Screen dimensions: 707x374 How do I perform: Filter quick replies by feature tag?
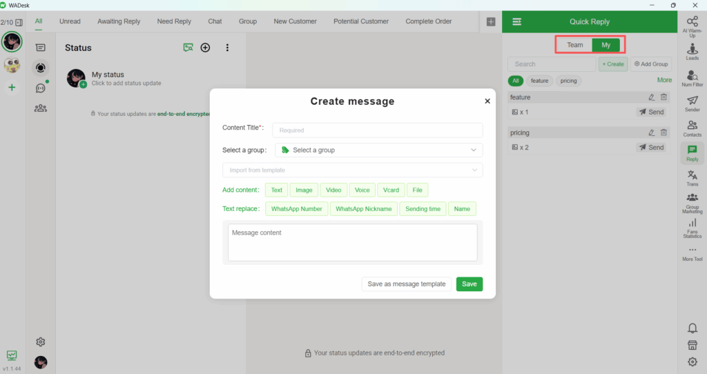click(x=539, y=81)
